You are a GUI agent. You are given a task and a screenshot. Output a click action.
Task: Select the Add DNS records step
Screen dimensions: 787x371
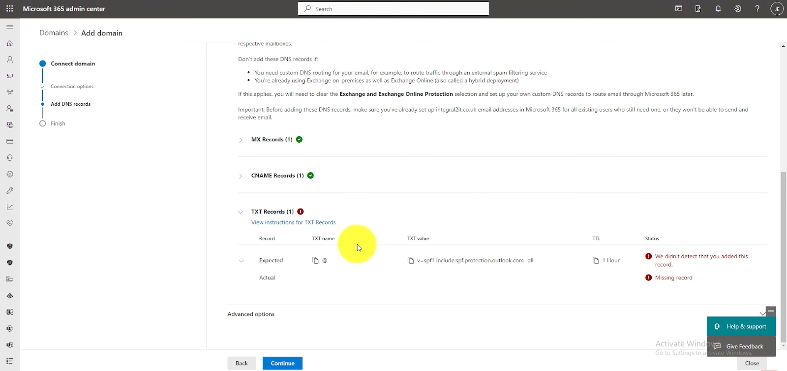click(x=70, y=104)
